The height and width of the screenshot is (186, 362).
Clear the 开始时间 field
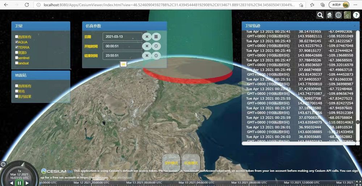point(147,46)
